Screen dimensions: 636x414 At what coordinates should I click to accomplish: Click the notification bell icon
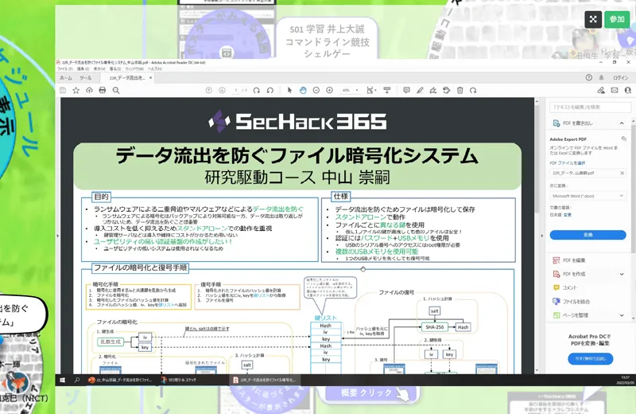pyautogui.click(x=602, y=77)
